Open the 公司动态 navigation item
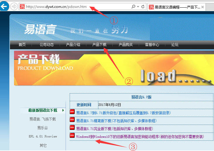Image resolution: width=214 pixels, height=151 pixels. click(47, 45)
